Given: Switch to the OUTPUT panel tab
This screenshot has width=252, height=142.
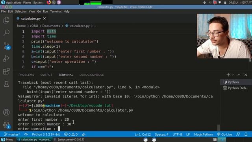Looking at the screenshot, I should coord(46,75).
